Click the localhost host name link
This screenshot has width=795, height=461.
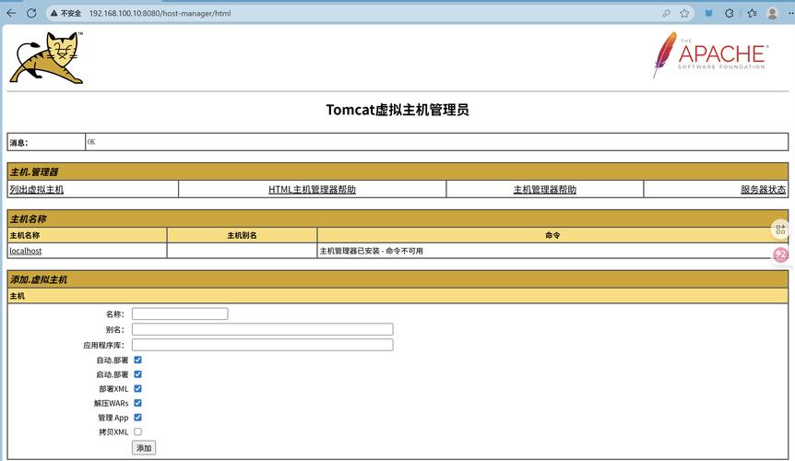coord(25,251)
